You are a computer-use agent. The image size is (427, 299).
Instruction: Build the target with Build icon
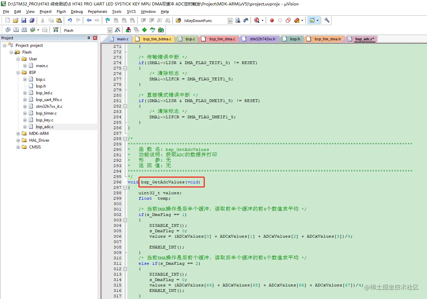16,30
